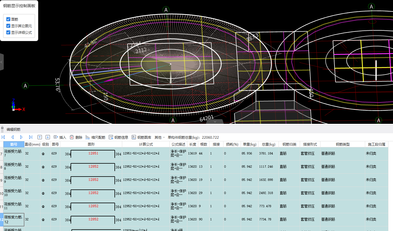Select row number 9 header
This screenshot has height=231, width=393.
[2, 180]
